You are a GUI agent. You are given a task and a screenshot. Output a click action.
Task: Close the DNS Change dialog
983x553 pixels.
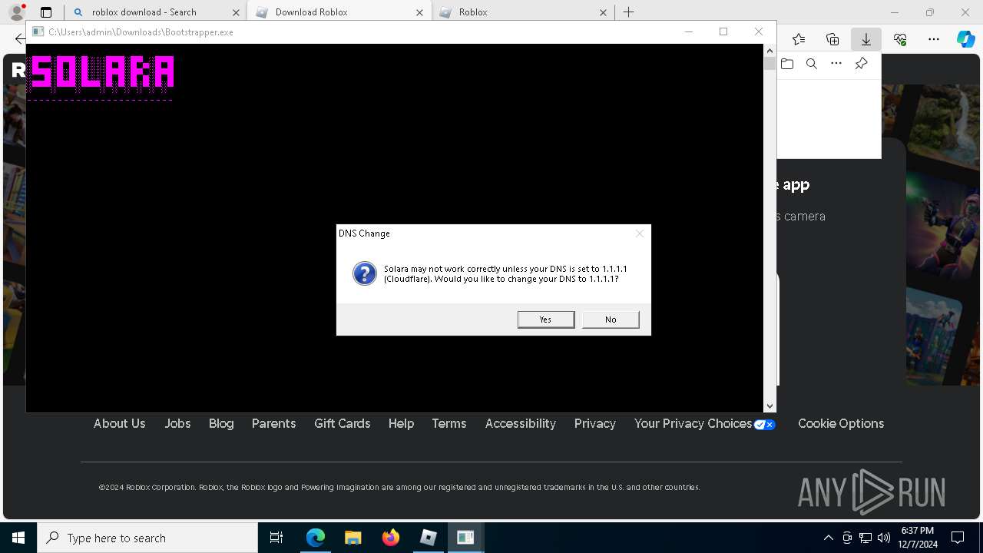pyautogui.click(x=639, y=233)
